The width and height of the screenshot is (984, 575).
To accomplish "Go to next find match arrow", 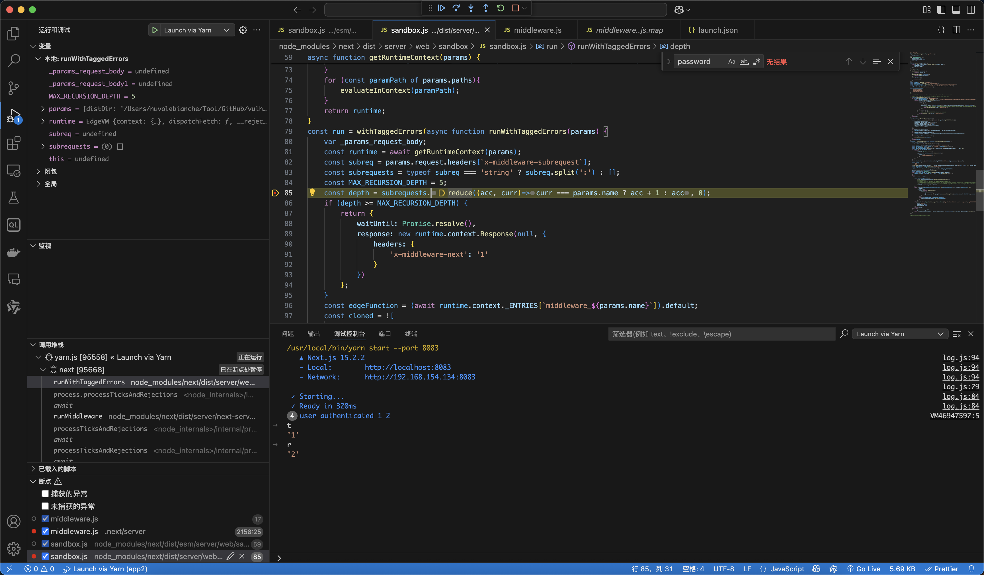I will click(x=863, y=61).
